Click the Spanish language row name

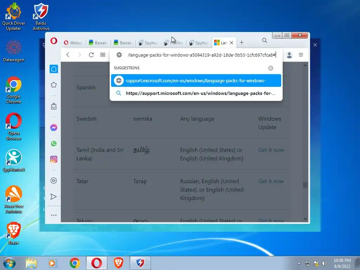(x=86, y=88)
